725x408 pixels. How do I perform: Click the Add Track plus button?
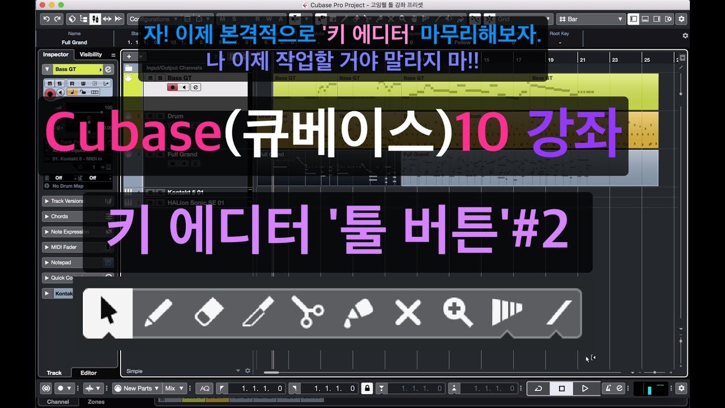[x=129, y=56]
